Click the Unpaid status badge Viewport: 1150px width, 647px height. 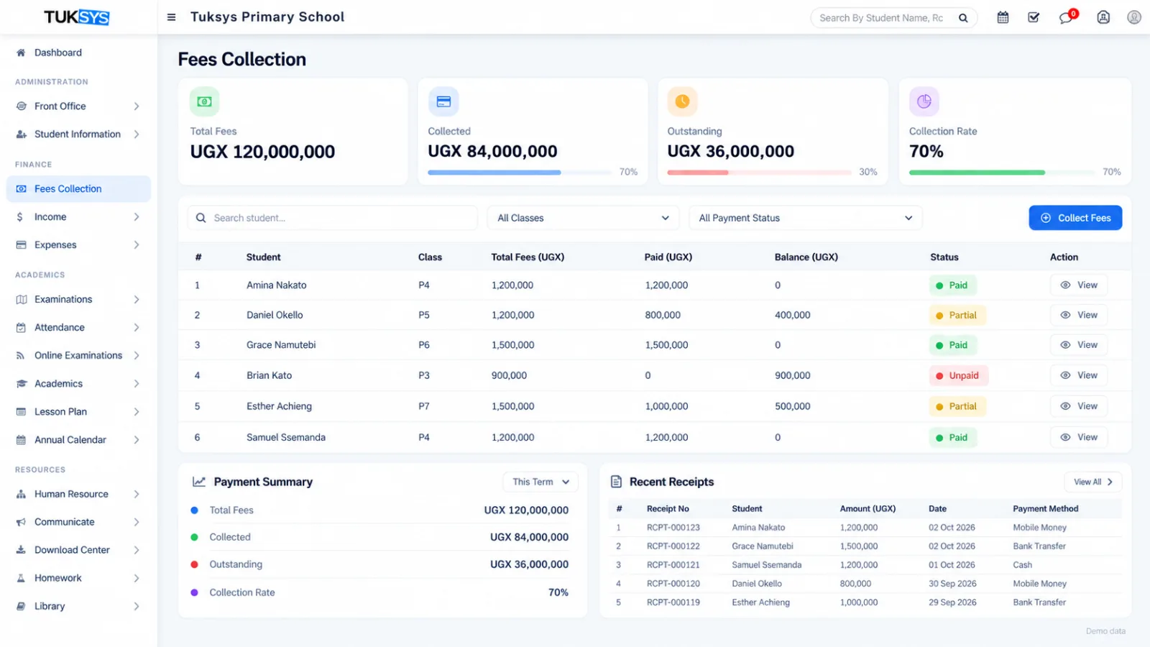point(958,375)
